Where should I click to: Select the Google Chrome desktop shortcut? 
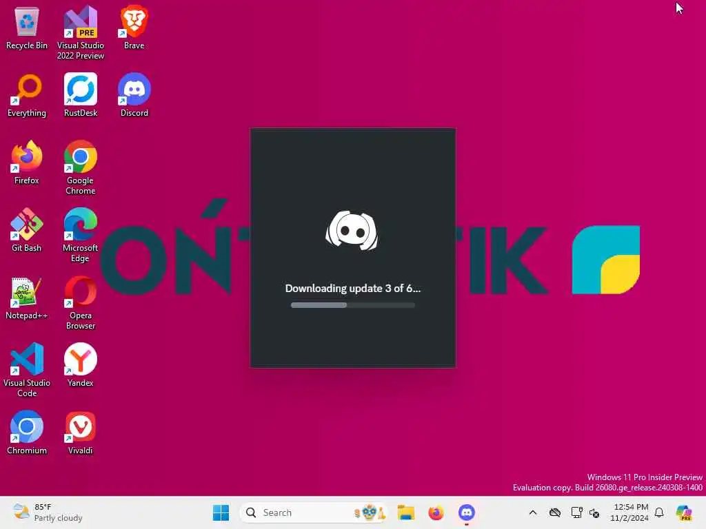(x=81, y=168)
